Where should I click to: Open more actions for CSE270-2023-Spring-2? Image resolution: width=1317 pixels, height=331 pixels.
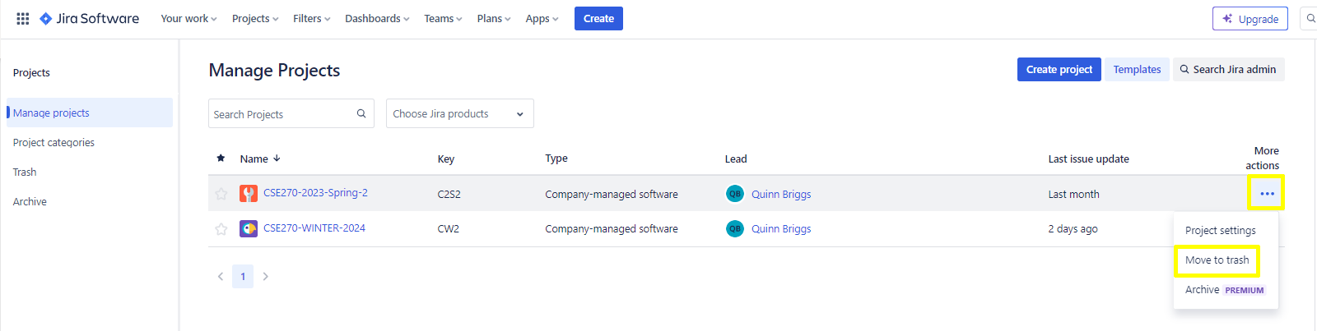coord(1266,194)
